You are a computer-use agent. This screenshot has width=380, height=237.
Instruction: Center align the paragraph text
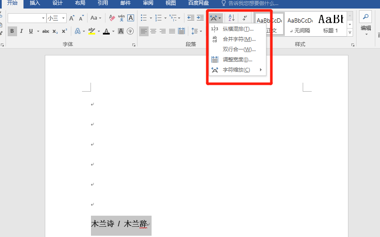click(x=153, y=31)
